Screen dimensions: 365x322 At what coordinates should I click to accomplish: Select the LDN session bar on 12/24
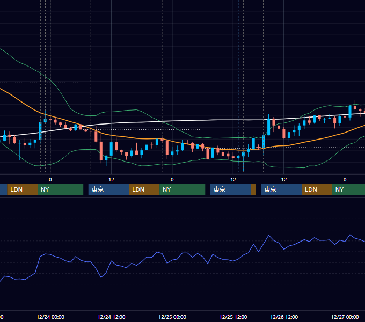click(x=144, y=189)
